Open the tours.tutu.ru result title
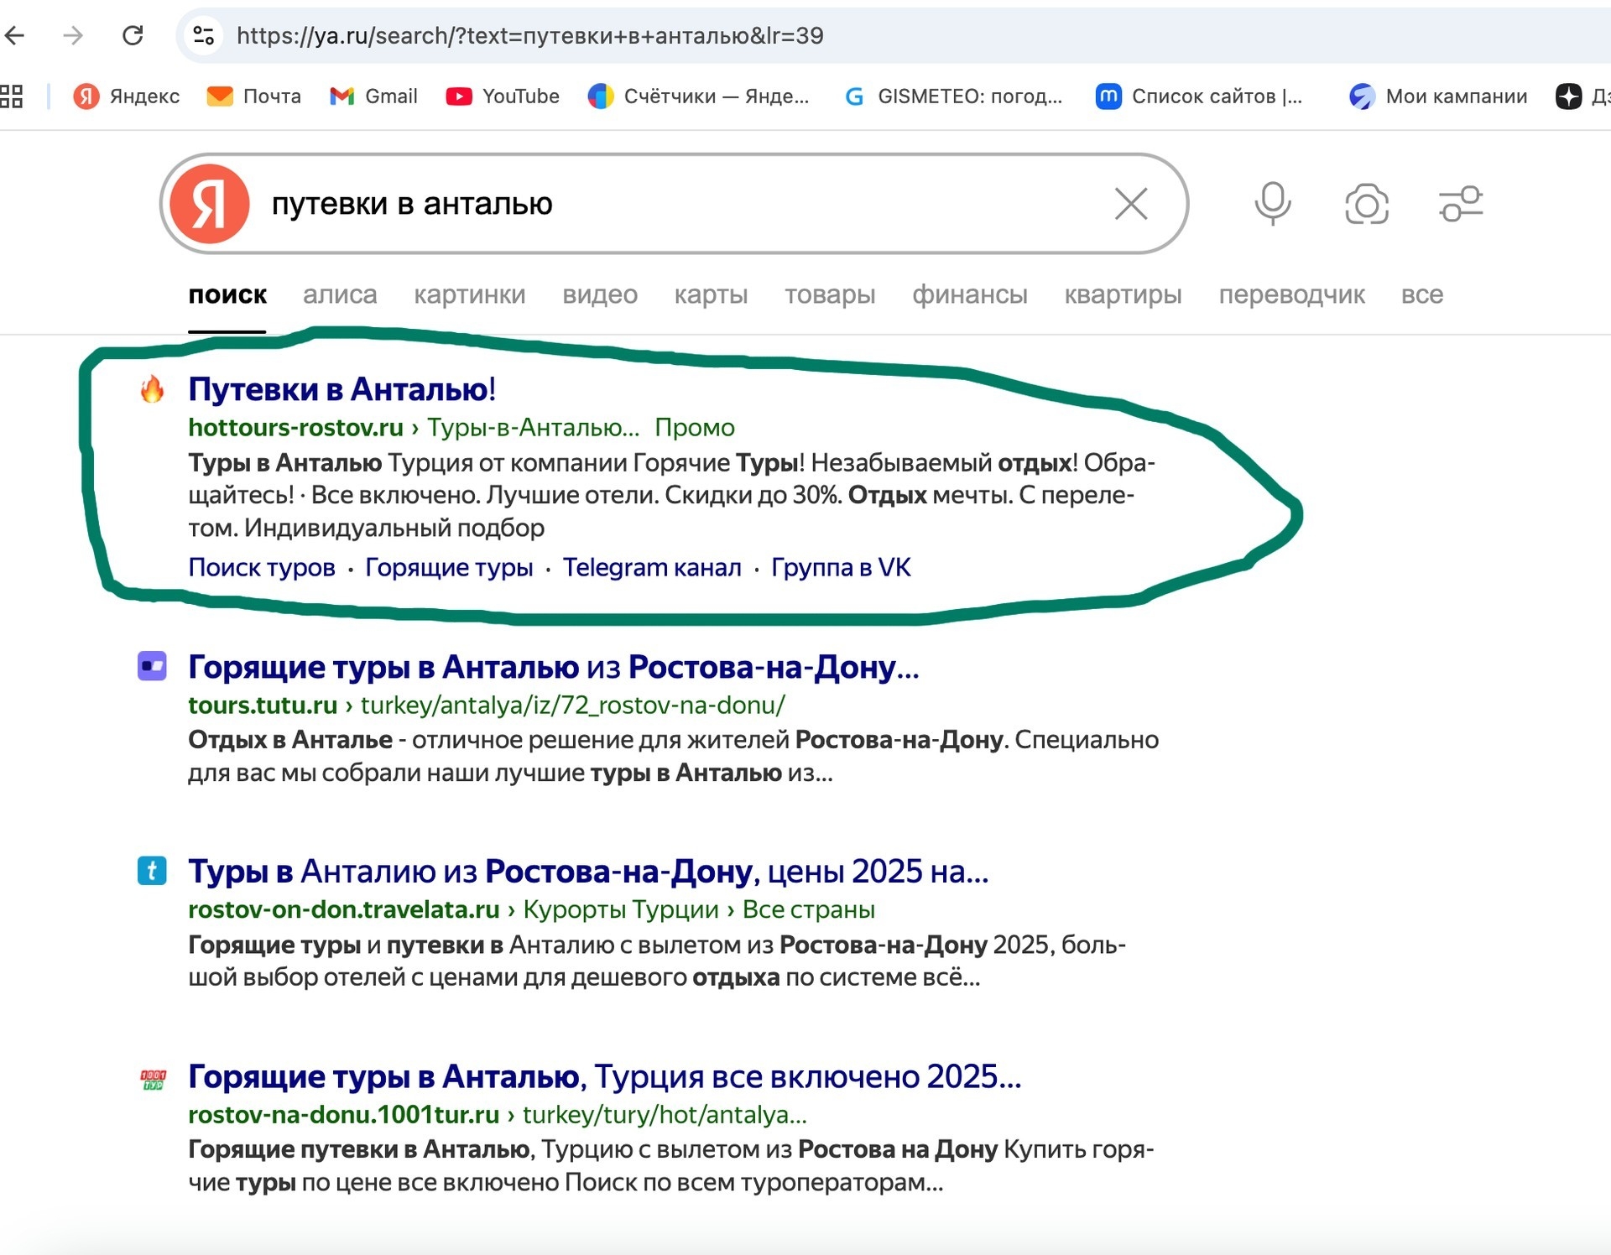1611x1255 pixels. pos(553,667)
